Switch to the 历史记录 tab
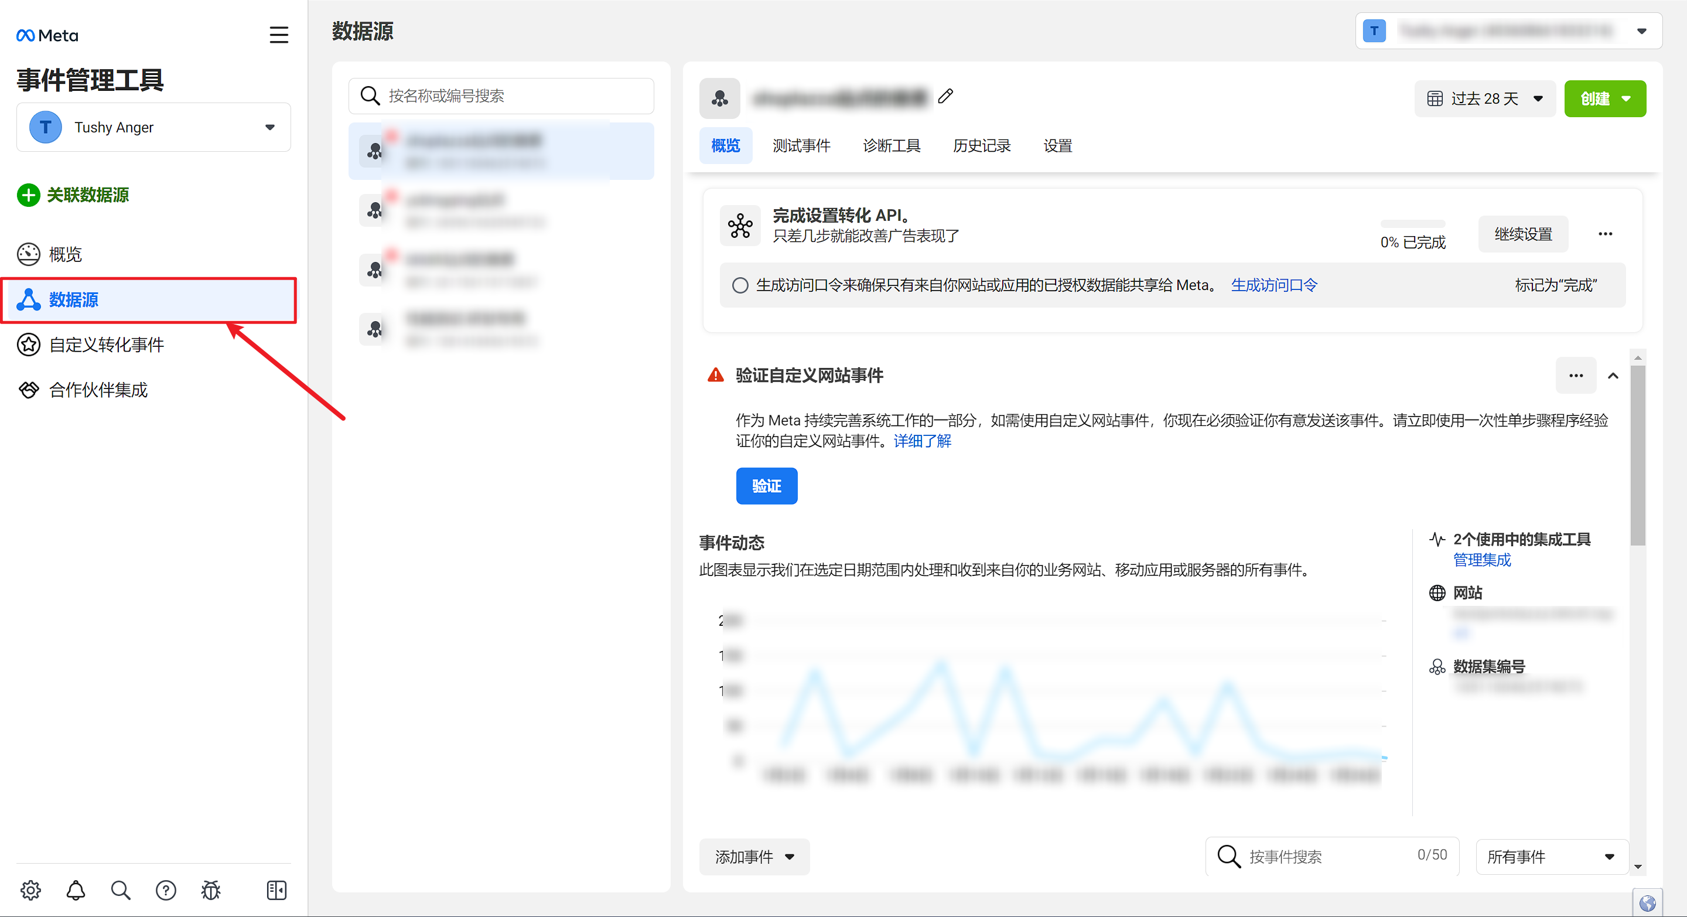Viewport: 1687px width, 917px height. coord(982,145)
